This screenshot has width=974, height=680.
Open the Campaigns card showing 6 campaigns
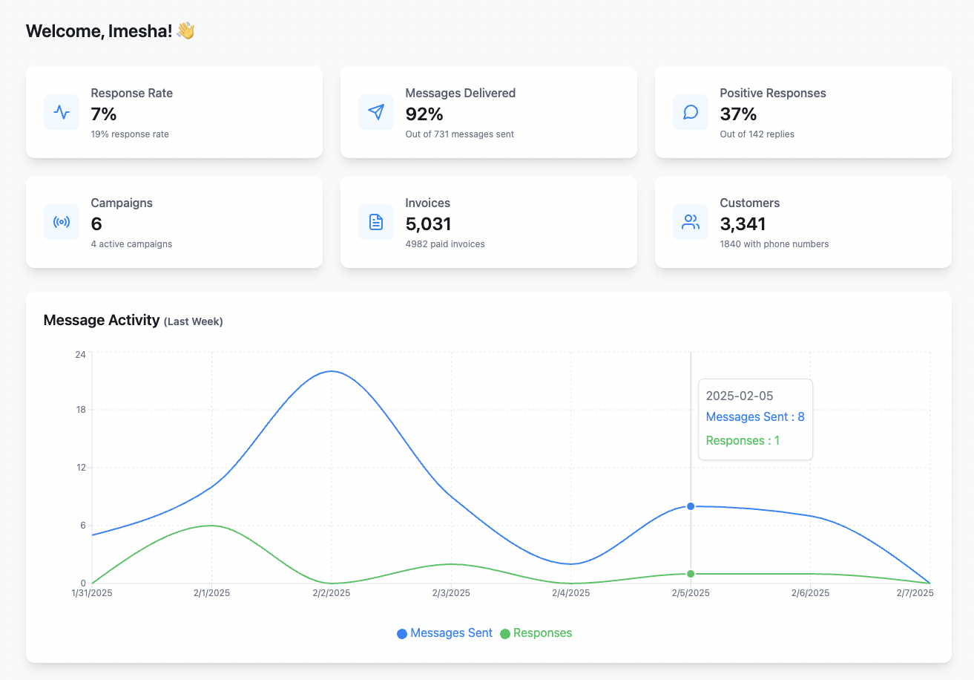[x=174, y=221]
